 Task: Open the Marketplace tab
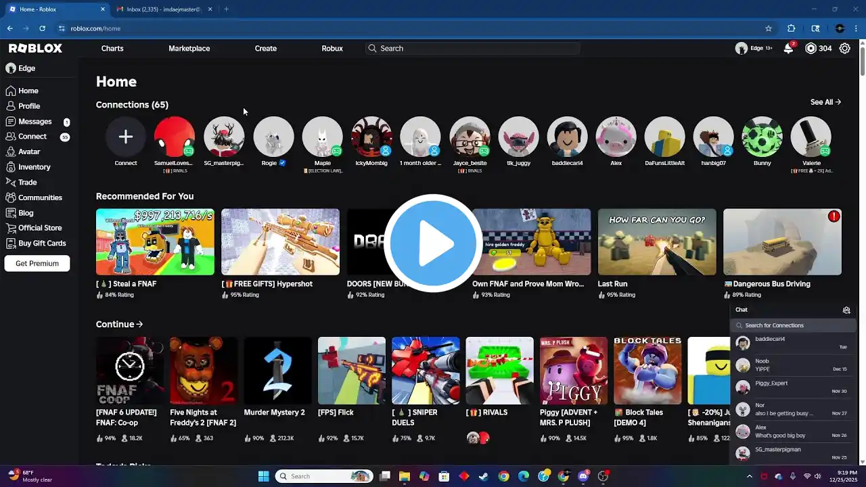[x=189, y=49]
